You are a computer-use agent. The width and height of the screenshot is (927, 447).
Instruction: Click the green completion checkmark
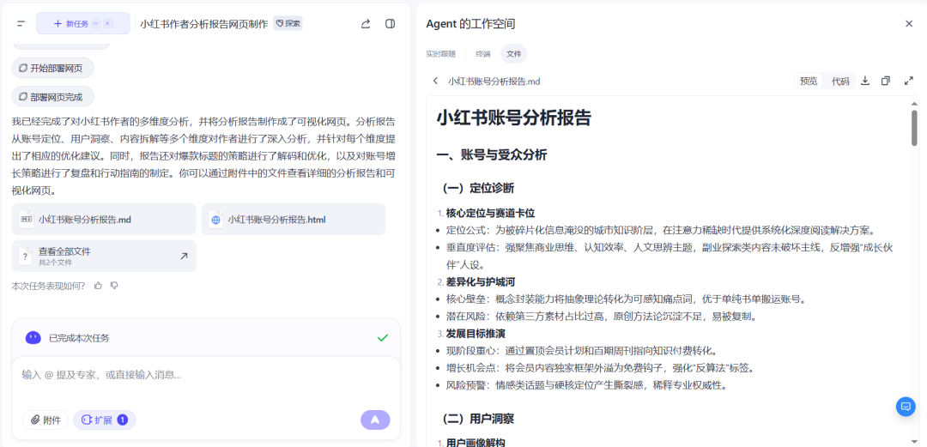(x=383, y=338)
